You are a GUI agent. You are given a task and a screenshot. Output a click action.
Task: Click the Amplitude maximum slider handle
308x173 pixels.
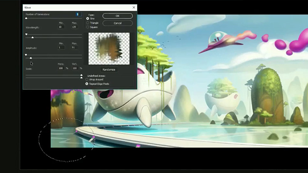point(31,58)
